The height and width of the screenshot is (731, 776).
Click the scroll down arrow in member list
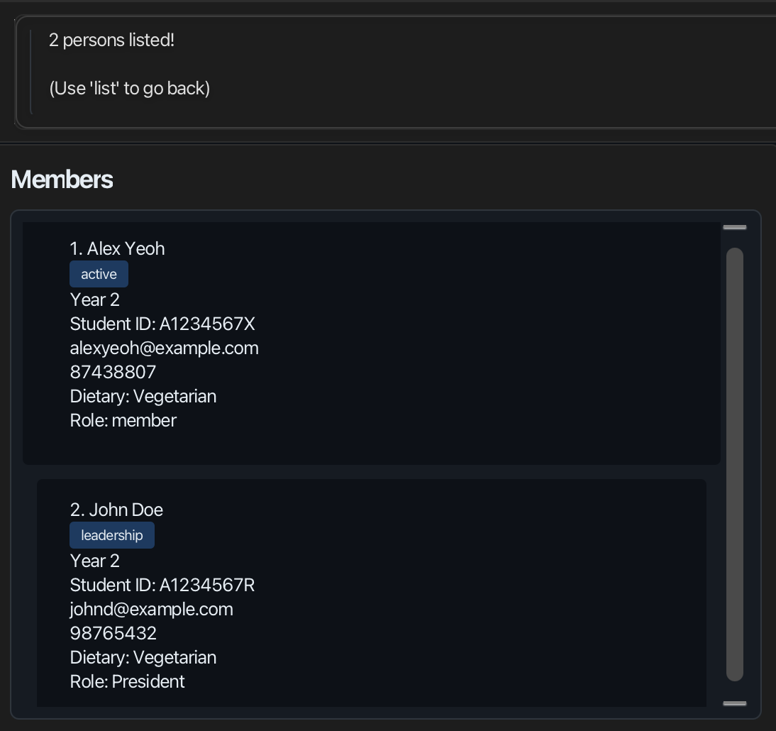[734, 703]
